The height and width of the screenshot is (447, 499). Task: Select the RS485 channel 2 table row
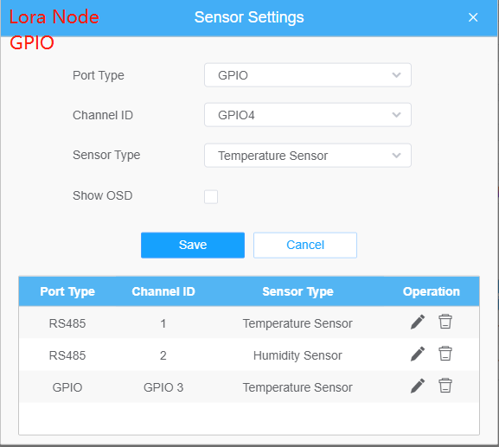pos(249,354)
